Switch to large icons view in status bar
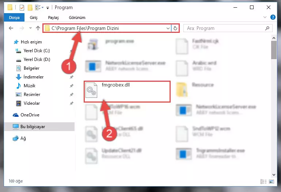Image resolution: width=281 pixels, height=192 pixels. [x=271, y=182]
